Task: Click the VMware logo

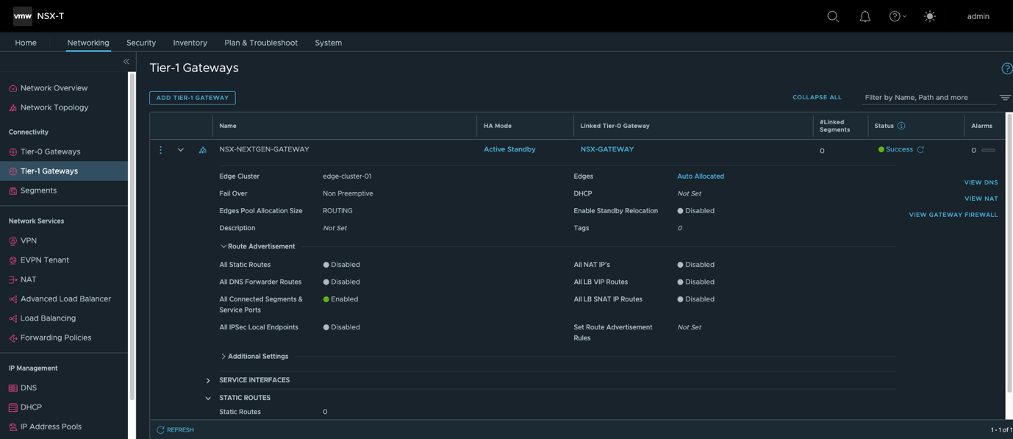Action: coord(23,15)
